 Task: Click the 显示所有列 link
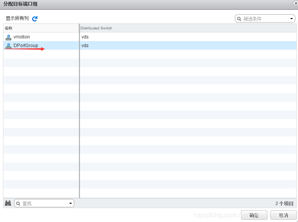tap(17, 18)
